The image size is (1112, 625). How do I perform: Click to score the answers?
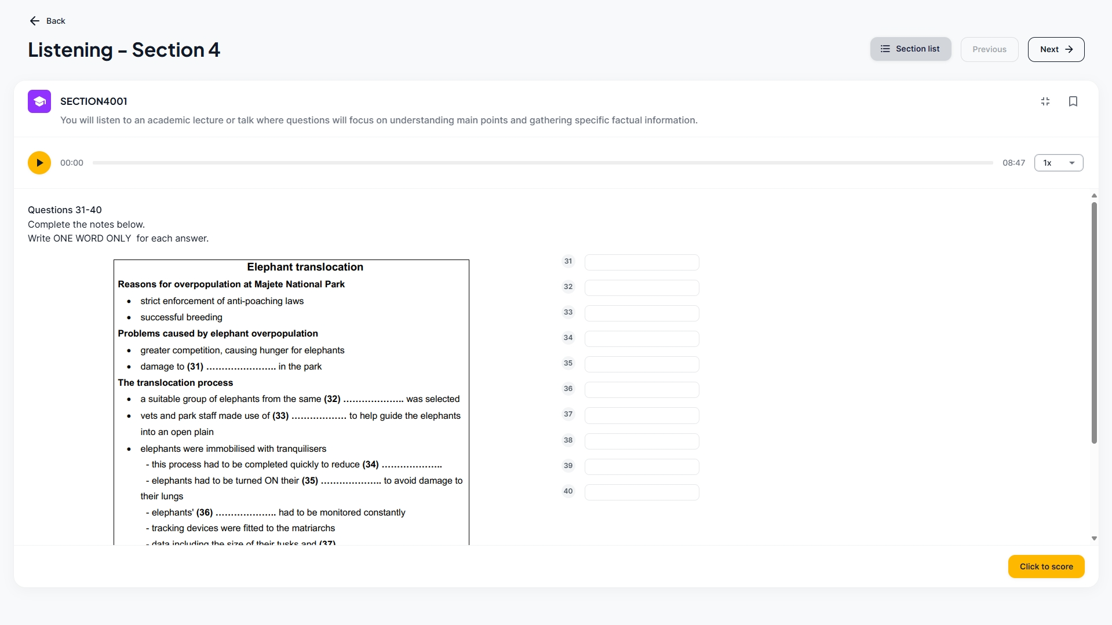(x=1046, y=566)
